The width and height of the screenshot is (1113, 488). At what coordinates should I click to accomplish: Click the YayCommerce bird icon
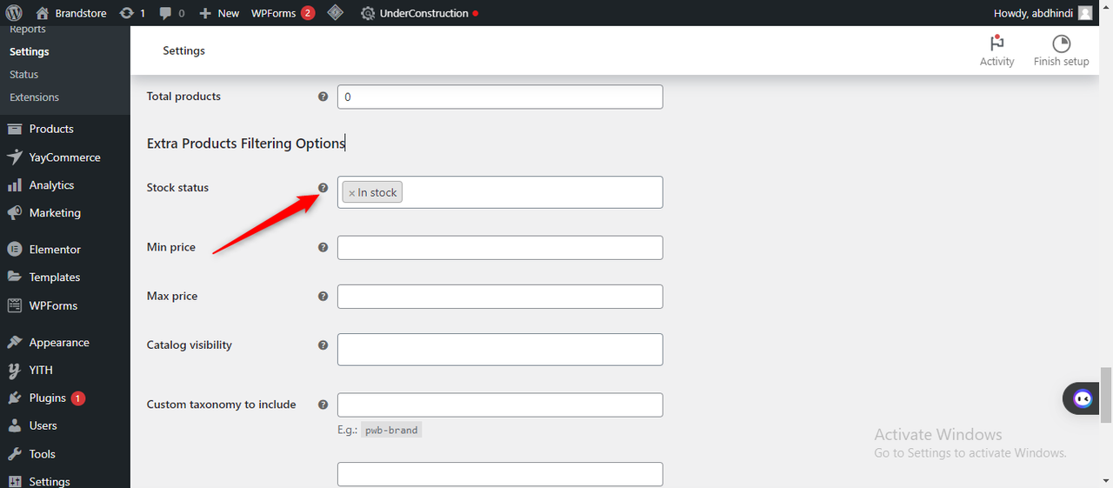pyautogui.click(x=14, y=157)
